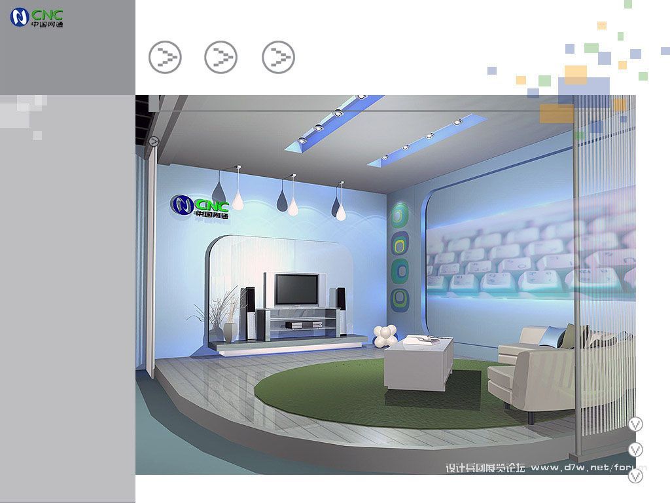
Task: Click the white coffee table on the rug
Action: 419,363
